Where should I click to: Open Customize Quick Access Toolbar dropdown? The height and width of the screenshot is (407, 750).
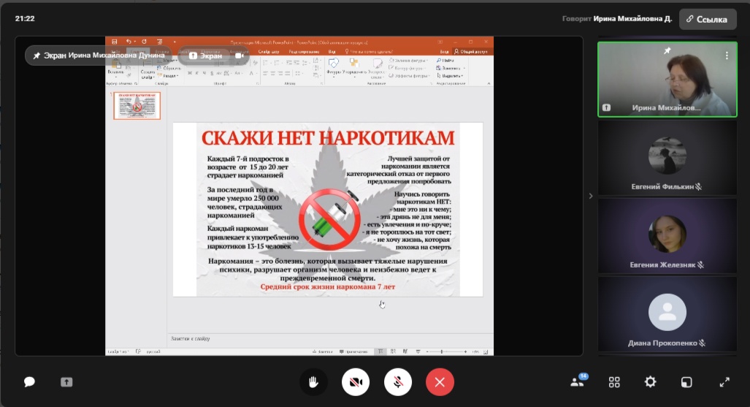pyautogui.click(x=175, y=42)
